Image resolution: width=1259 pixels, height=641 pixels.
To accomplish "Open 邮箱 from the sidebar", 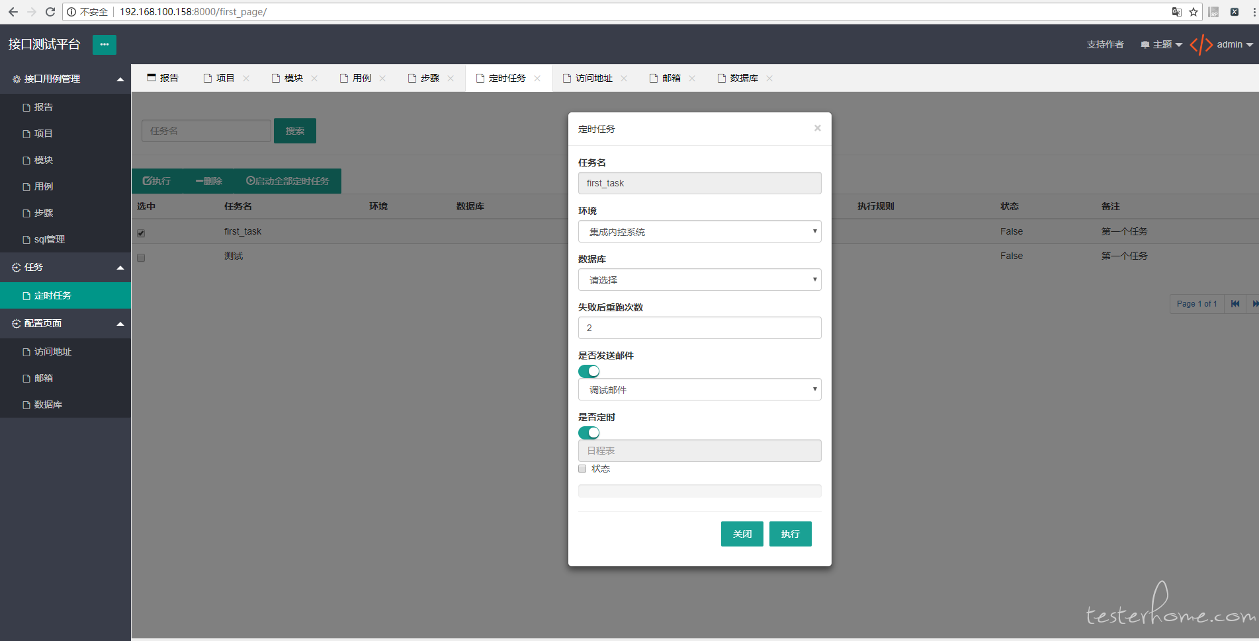I will (44, 377).
